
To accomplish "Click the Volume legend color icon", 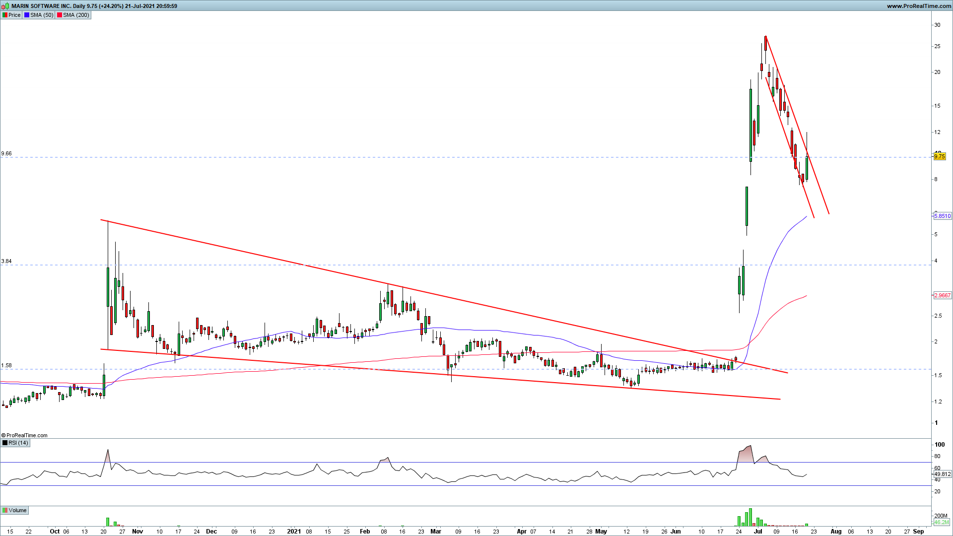I will point(5,510).
